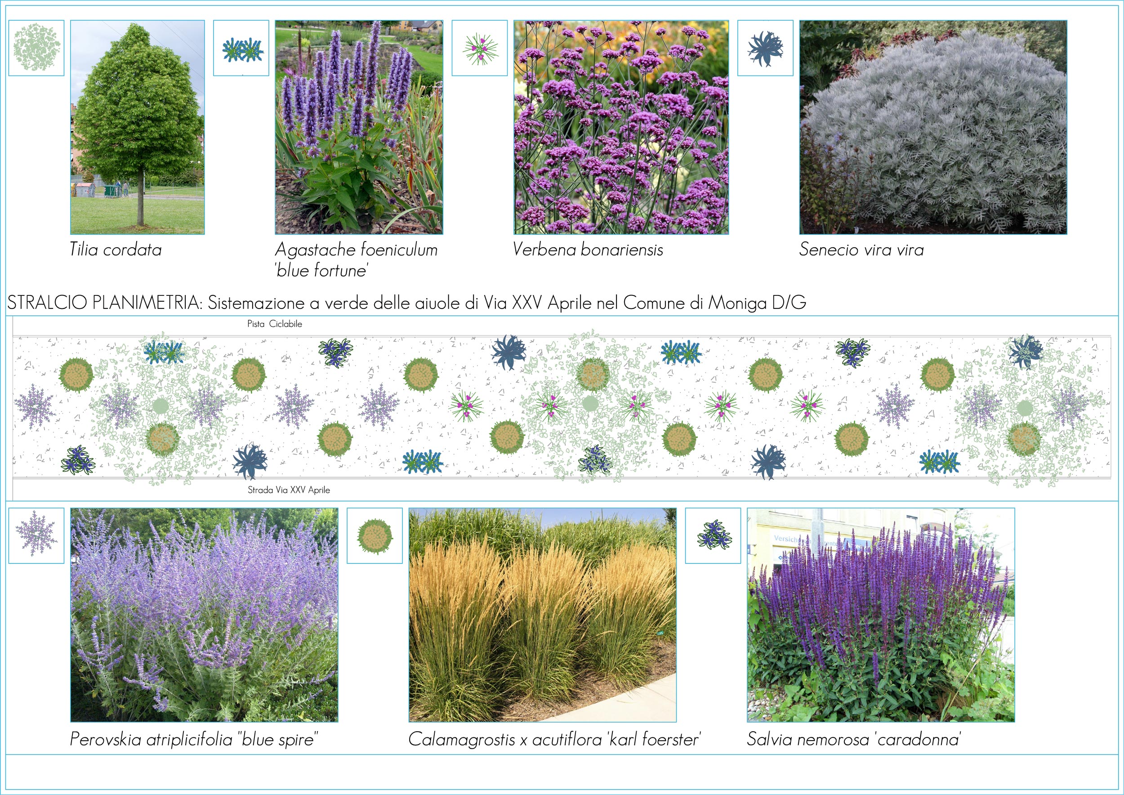This screenshot has height=795, width=1124.
Task: Click the Senecio vira vira legend symbol
Action: click(765, 48)
